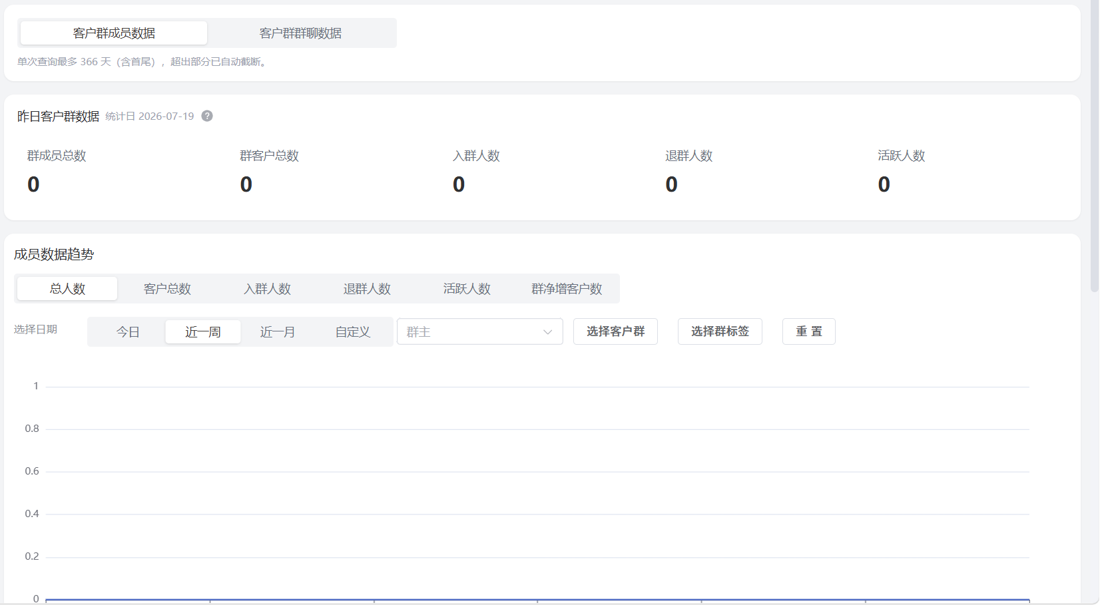Click the 活跃人数 stat label in yesterday's data
This screenshot has width=1102, height=605.
(x=902, y=156)
